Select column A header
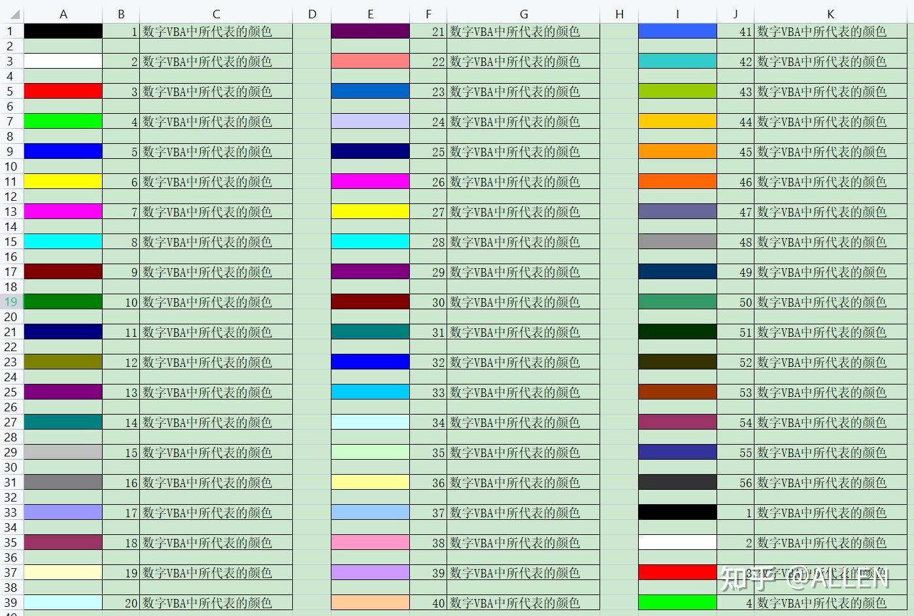 click(63, 12)
